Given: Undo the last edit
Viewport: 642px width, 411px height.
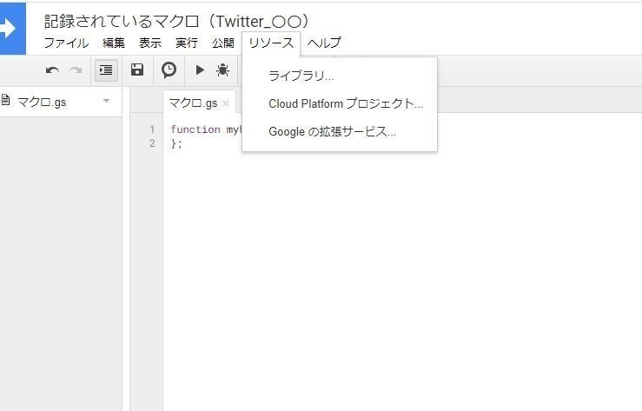Looking at the screenshot, I should click(x=52, y=70).
